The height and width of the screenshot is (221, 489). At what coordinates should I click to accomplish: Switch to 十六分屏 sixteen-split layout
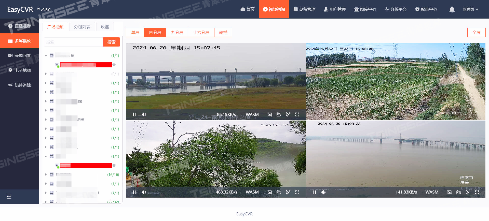point(201,32)
